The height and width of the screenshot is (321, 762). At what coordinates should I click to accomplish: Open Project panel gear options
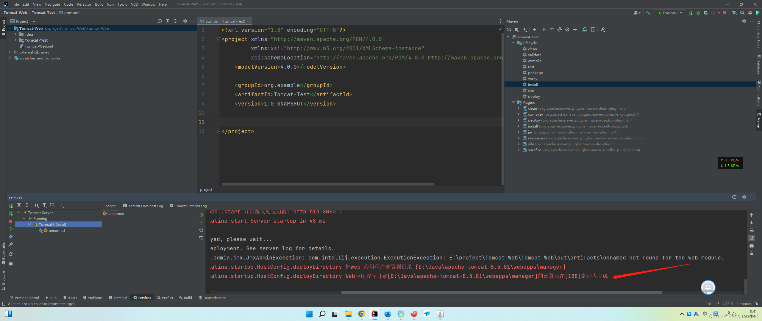(x=185, y=21)
